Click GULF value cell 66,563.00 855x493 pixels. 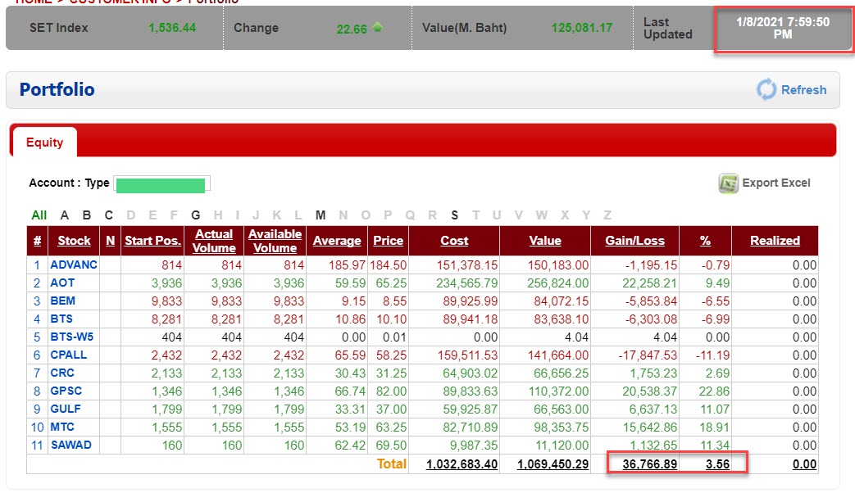[x=561, y=409]
